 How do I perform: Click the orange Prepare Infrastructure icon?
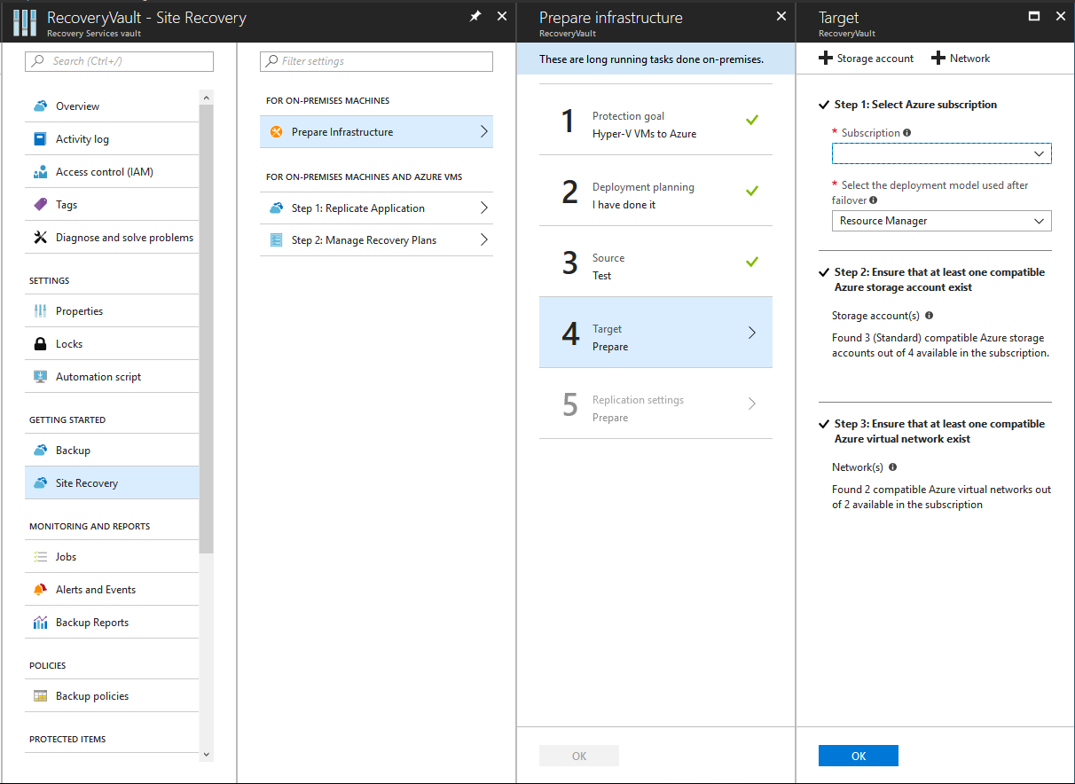[276, 132]
